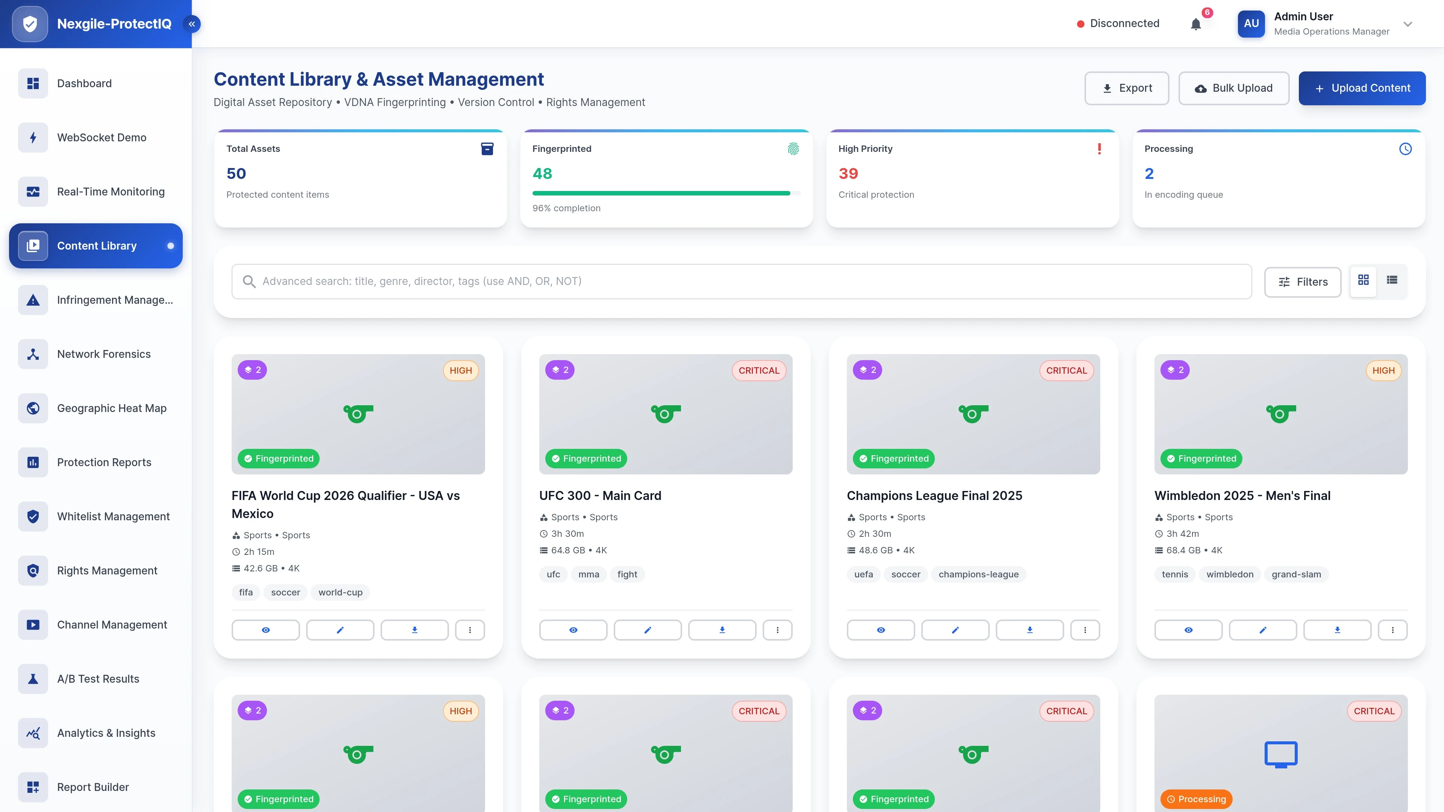Open Geographic Heat Map

point(112,408)
